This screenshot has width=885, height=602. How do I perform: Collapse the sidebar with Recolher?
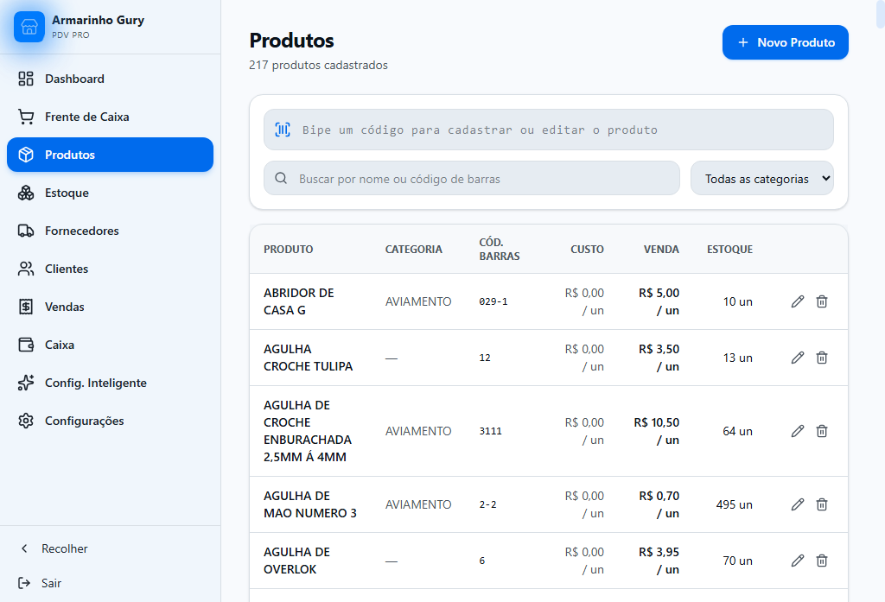tap(110, 548)
